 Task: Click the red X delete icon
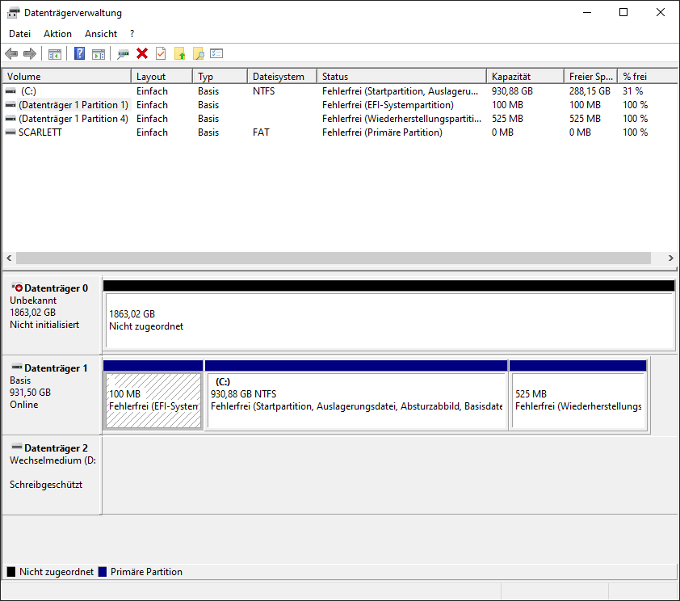(142, 54)
